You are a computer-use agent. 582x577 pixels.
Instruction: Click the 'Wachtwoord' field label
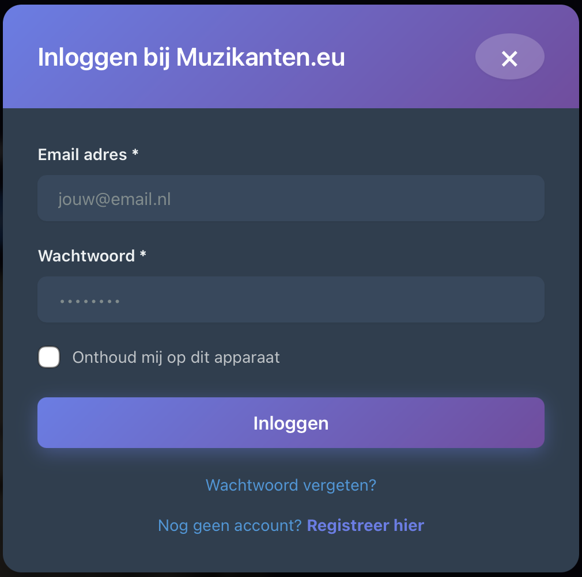(86, 256)
